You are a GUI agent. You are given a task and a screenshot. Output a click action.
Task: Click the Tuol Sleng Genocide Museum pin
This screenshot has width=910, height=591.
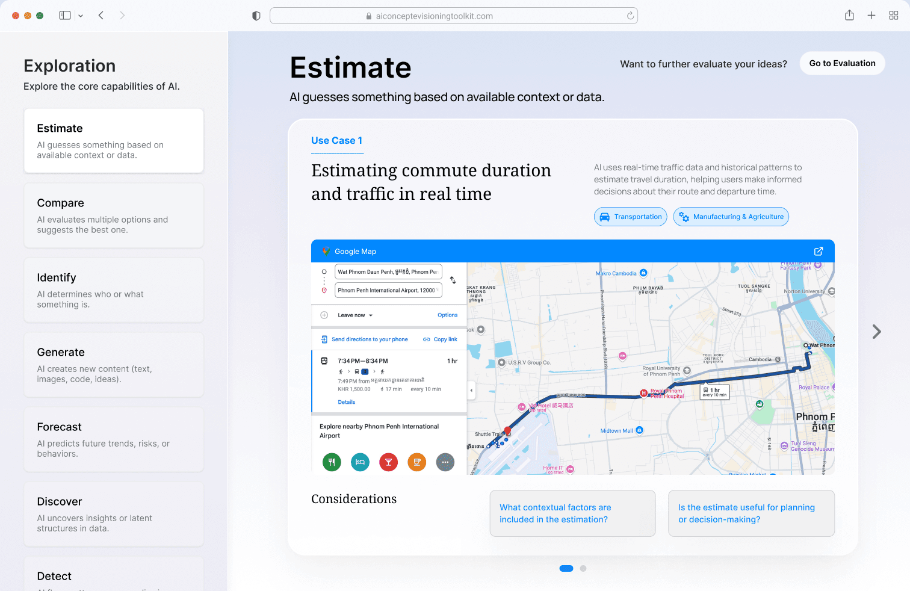784,446
